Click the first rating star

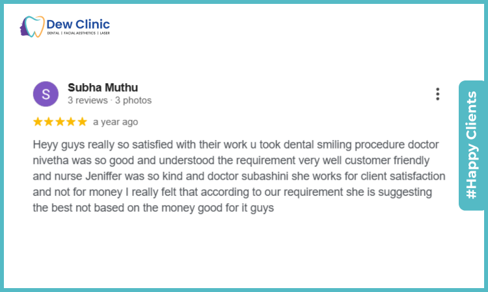38,121
